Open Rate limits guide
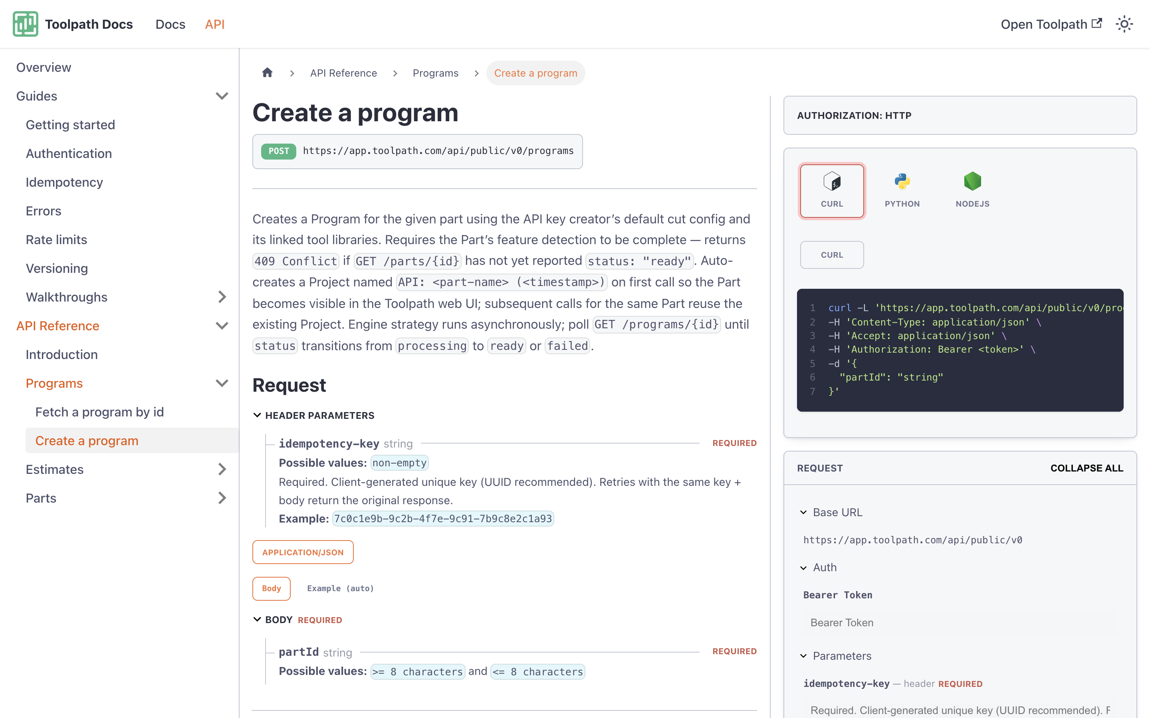Screen dimensions: 1150x718 57,240
